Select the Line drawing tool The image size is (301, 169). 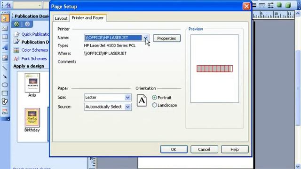(x=5, y=68)
